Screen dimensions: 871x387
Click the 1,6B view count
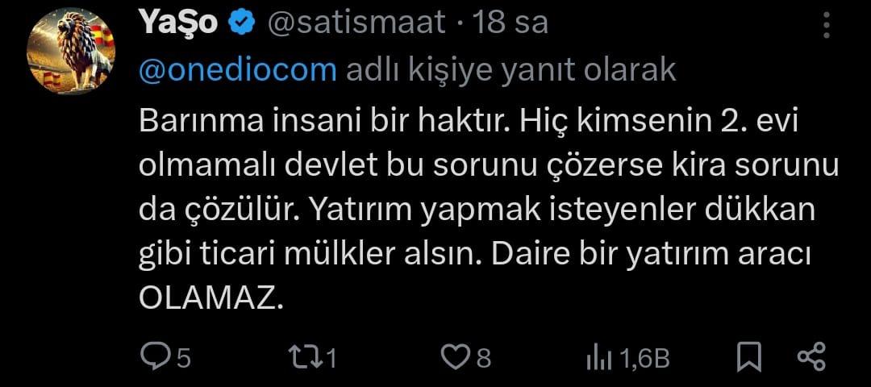click(644, 360)
